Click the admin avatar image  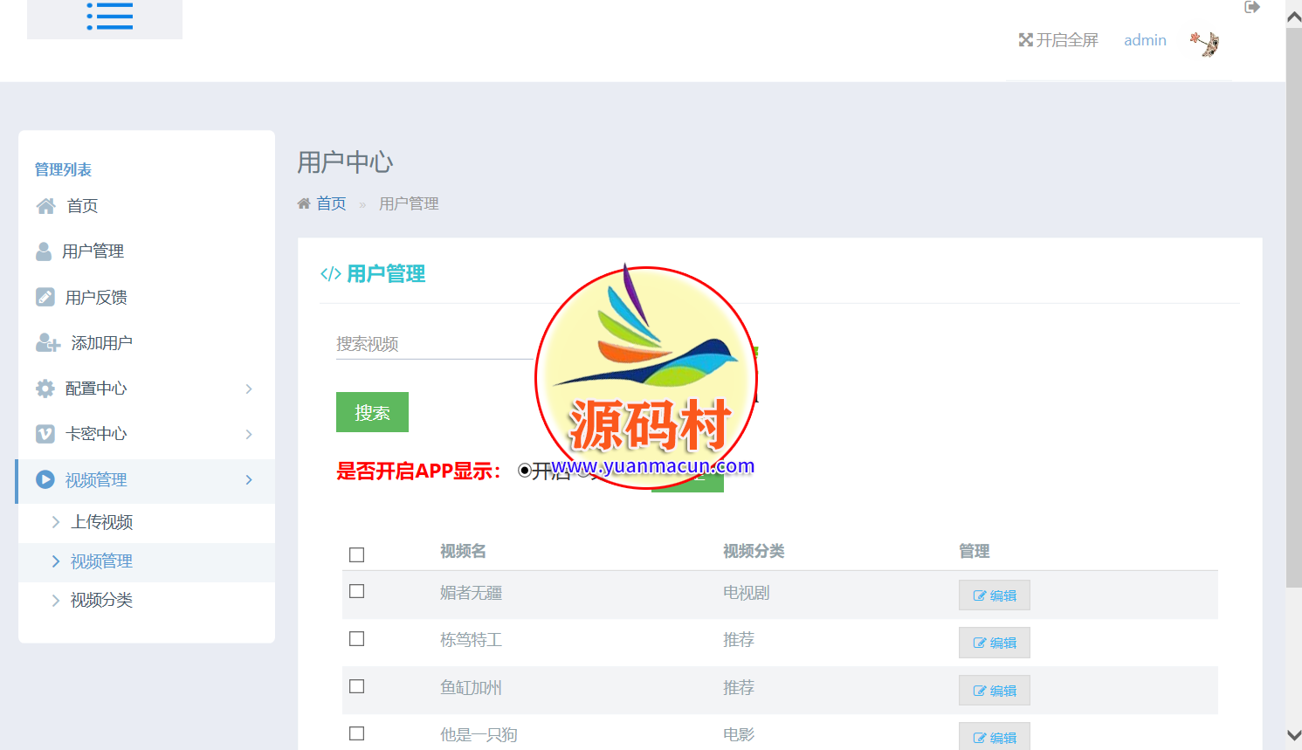(x=1205, y=42)
